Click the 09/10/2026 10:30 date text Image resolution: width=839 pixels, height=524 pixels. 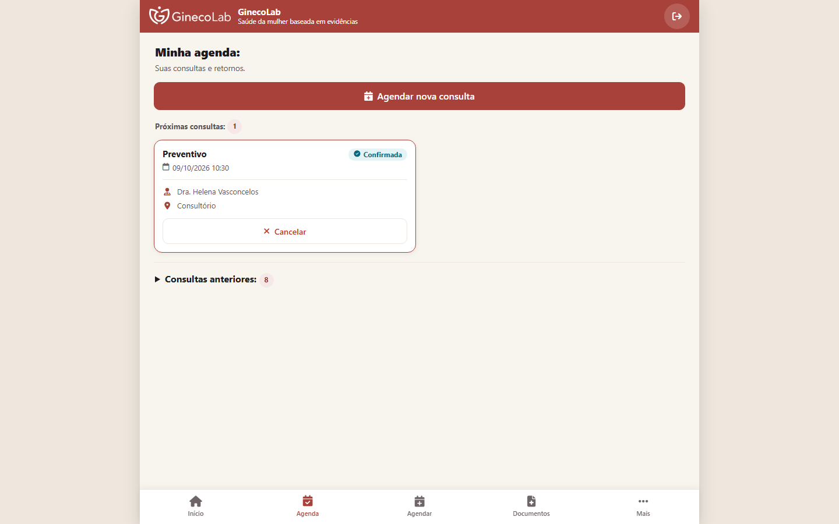click(x=200, y=168)
